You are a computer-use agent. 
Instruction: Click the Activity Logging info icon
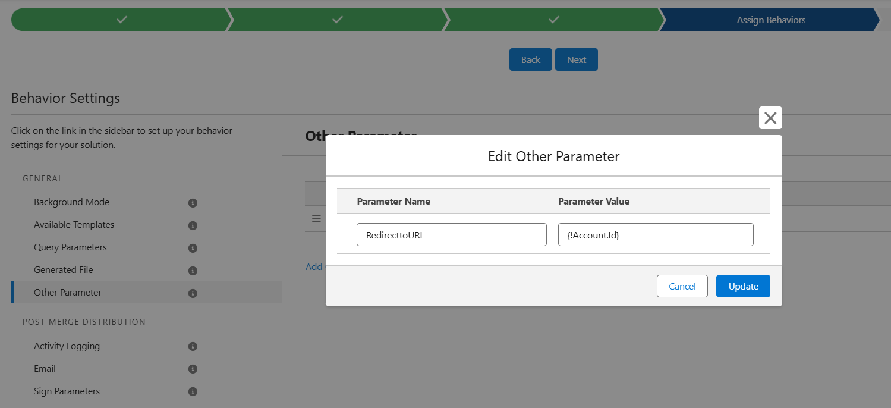193,346
